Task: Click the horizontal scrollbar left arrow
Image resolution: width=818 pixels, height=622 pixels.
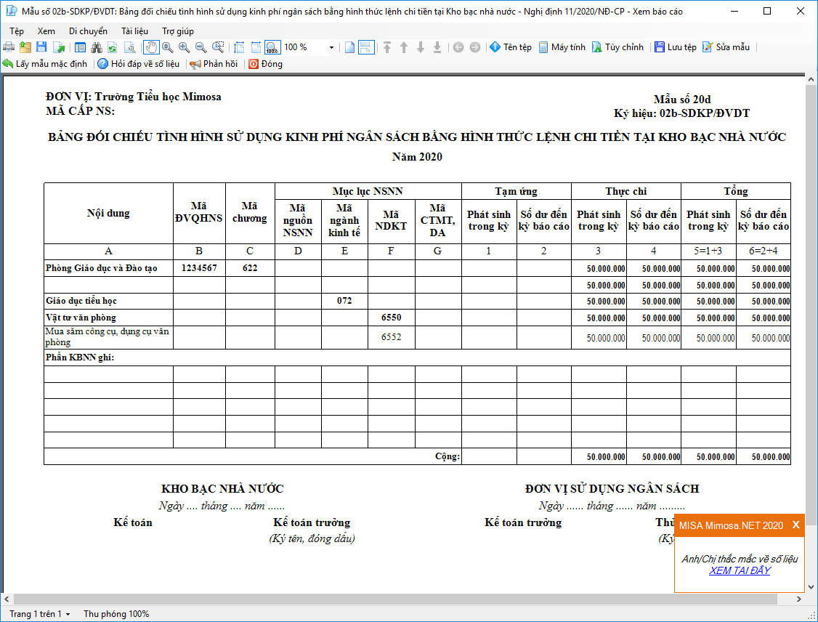Action: pos(7,599)
